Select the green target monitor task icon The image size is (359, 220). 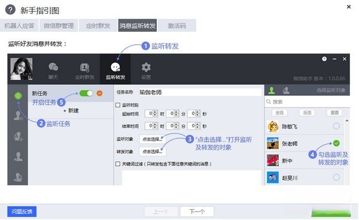click(x=18, y=96)
